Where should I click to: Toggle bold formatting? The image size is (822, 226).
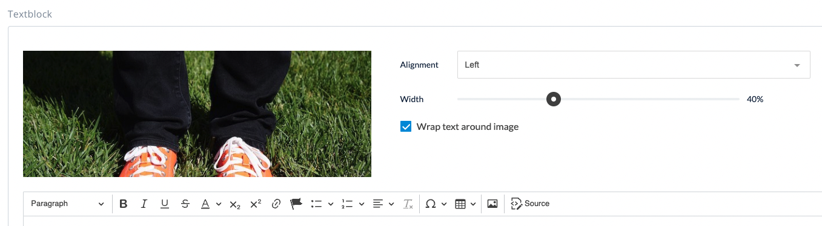[x=124, y=204]
